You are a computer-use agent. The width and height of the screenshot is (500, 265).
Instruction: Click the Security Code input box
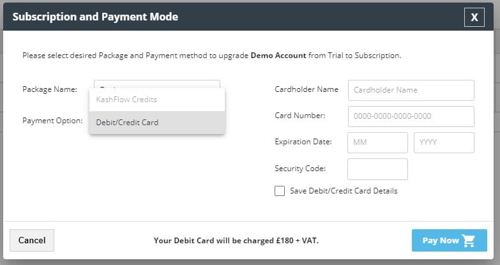(x=377, y=169)
